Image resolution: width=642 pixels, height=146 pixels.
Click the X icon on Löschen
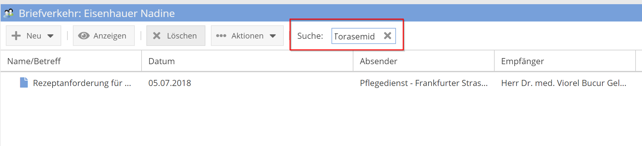(x=157, y=36)
